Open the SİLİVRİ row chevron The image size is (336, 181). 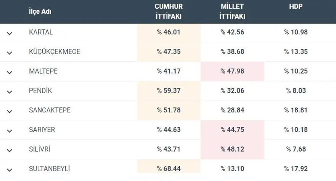click(x=10, y=150)
